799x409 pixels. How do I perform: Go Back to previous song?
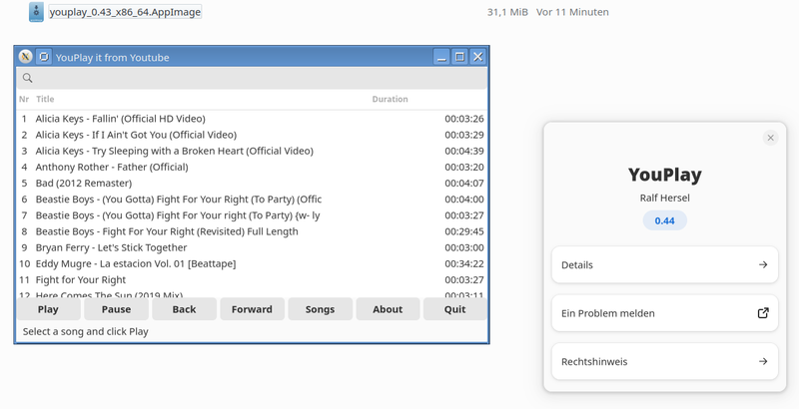click(184, 309)
